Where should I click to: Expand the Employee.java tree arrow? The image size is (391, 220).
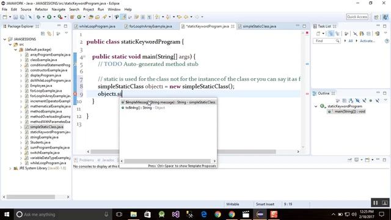pos(21,86)
